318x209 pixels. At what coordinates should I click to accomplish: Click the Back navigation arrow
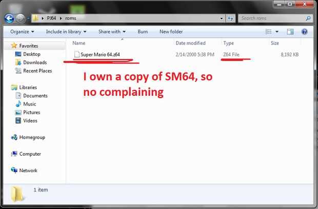9,18
